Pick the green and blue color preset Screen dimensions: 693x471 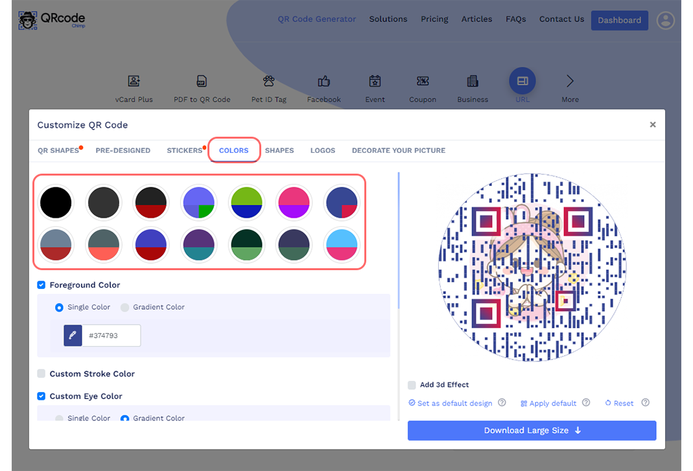coord(247,202)
